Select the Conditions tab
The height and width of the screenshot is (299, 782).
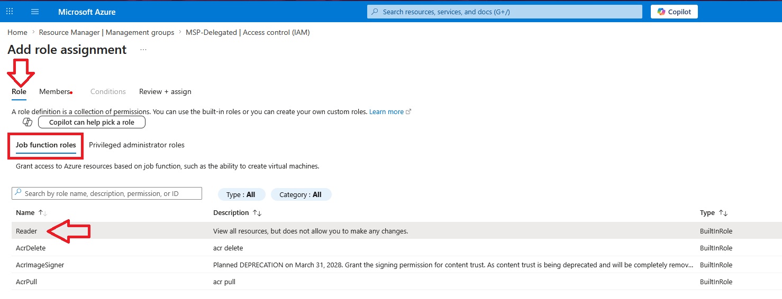click(108, 91)
